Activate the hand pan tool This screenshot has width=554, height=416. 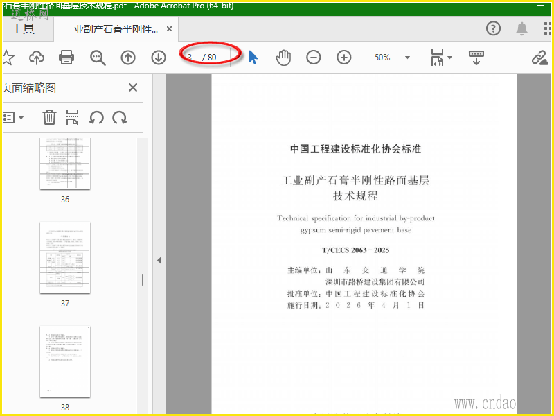tap(283, 58)
